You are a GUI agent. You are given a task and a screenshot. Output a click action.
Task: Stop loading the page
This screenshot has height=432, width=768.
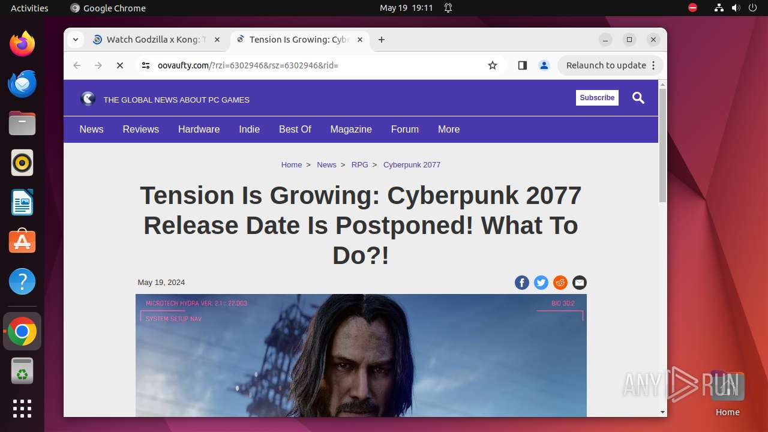(x=120, y=65)
